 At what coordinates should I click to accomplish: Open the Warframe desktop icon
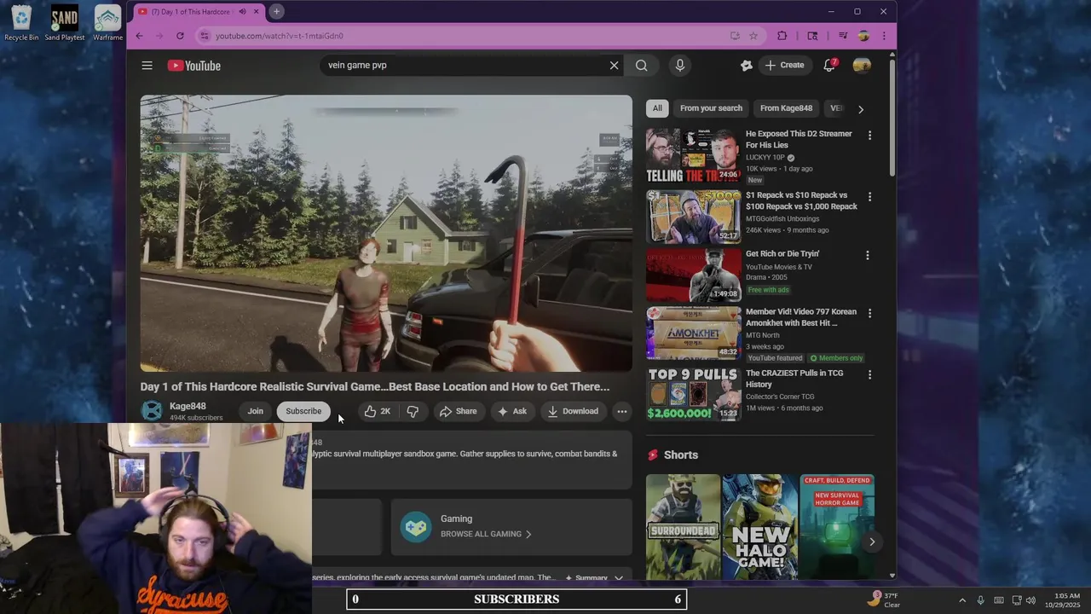[107, 23]
